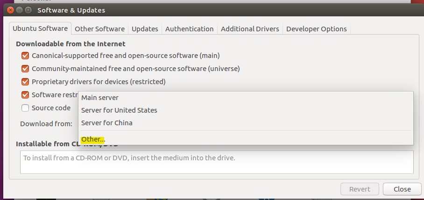
Task: Choose Main server from download list
Action: click(100, 98)
